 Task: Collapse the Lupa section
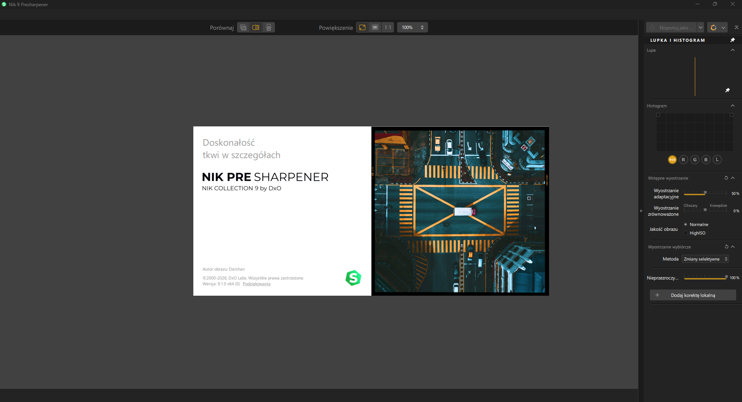732,50
